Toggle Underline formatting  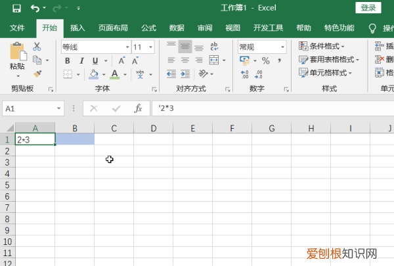[x=95, y=61]
